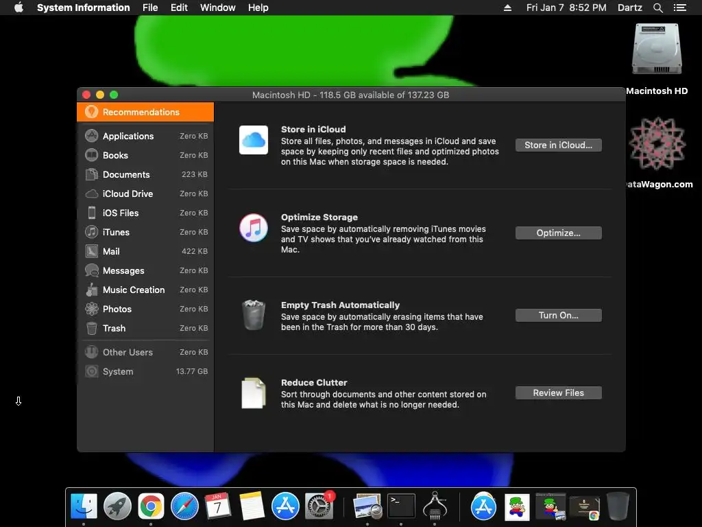
Task: Click the window title Macintosh HD storage text
Action: coord(350,95)
